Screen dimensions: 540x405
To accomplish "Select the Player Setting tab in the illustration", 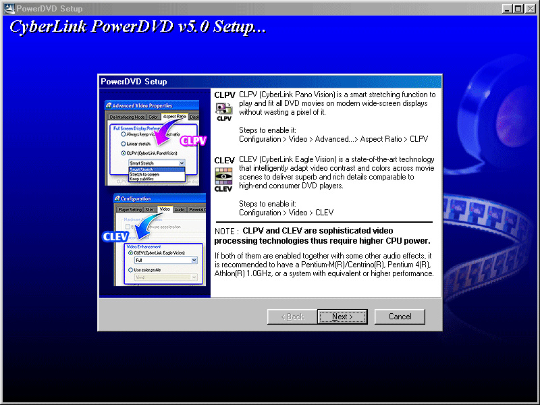I will tap(130, 209).
